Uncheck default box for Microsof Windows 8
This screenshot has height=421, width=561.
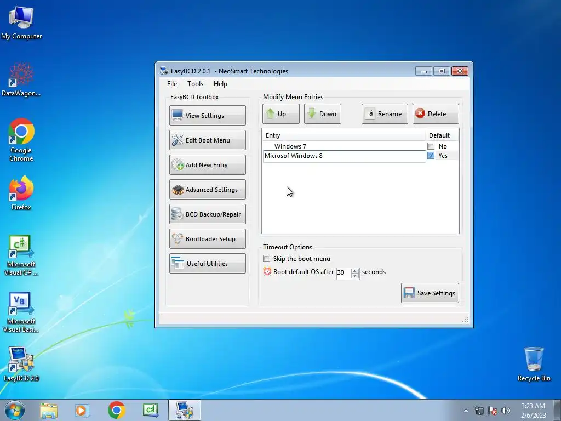point(431,155)
